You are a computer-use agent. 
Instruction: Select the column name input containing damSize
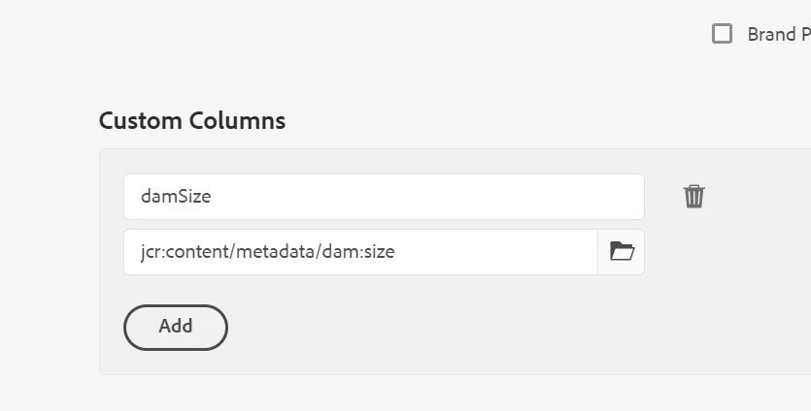point(384,197)
